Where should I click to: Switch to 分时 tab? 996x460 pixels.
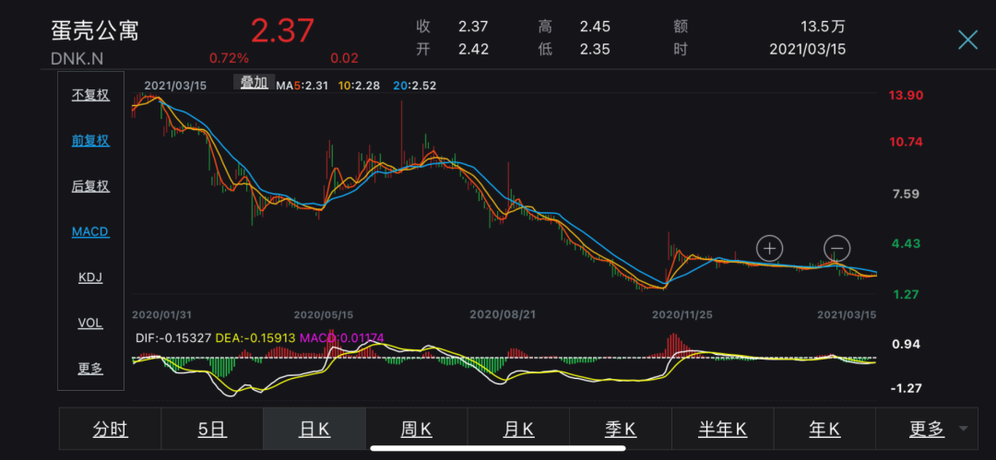[111, 430]
